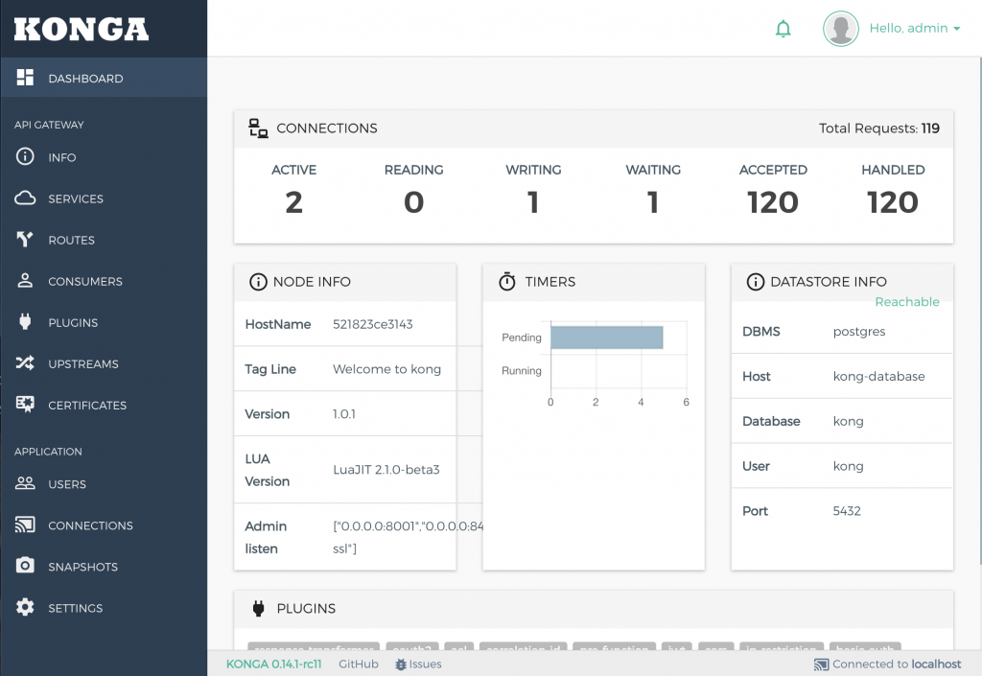
Task: Click the Datastore Info header icon
Action: tap(756, 282)
